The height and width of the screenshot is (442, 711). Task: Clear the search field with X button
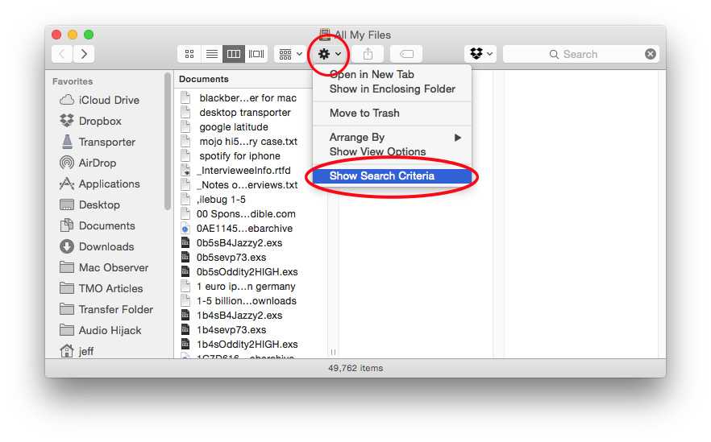pyautogui.click(x=651, y=55)
